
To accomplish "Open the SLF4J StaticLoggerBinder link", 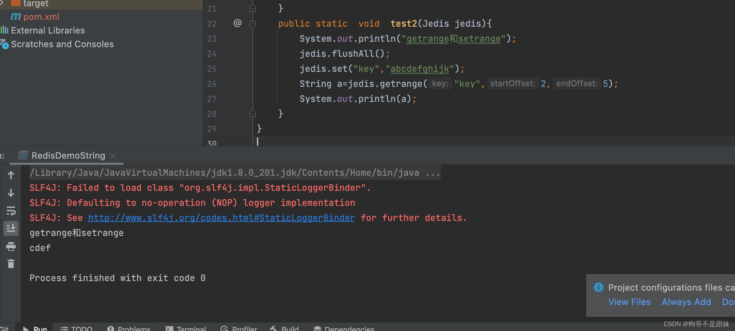I will [222, 218].
